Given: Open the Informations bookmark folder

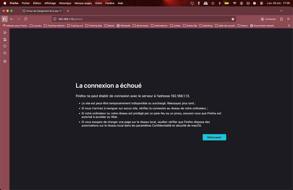Looking at the screenshot, I should (159, 25).
